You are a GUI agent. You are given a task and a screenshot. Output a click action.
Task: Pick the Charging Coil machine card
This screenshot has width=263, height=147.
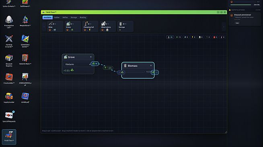(90, 27)
